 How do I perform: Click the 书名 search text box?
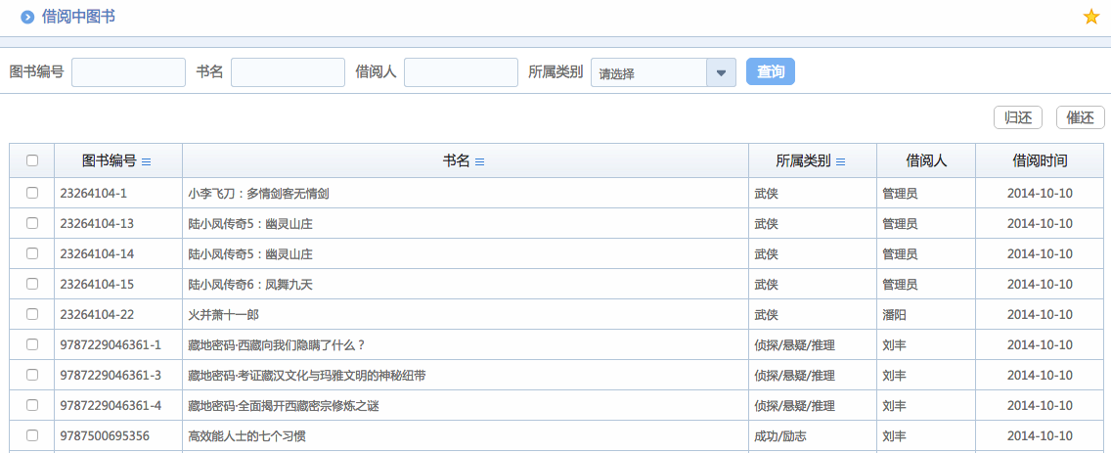[x=288, y=72]
